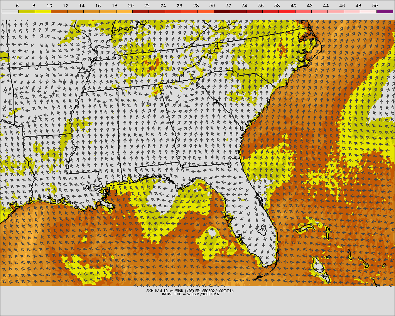Select the legend value "22"
This screenshot has height=316, width=395.
(x=147, y=5)
